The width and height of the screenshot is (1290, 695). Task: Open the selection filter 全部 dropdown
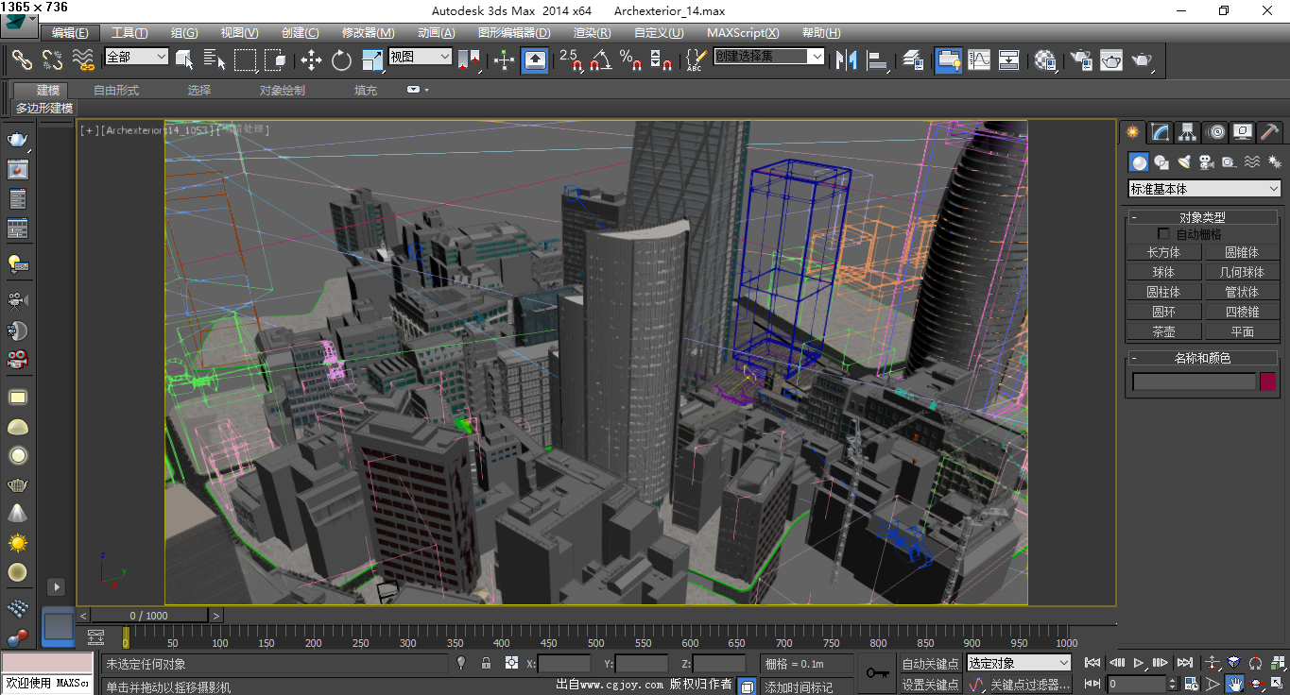coord(136,57)
